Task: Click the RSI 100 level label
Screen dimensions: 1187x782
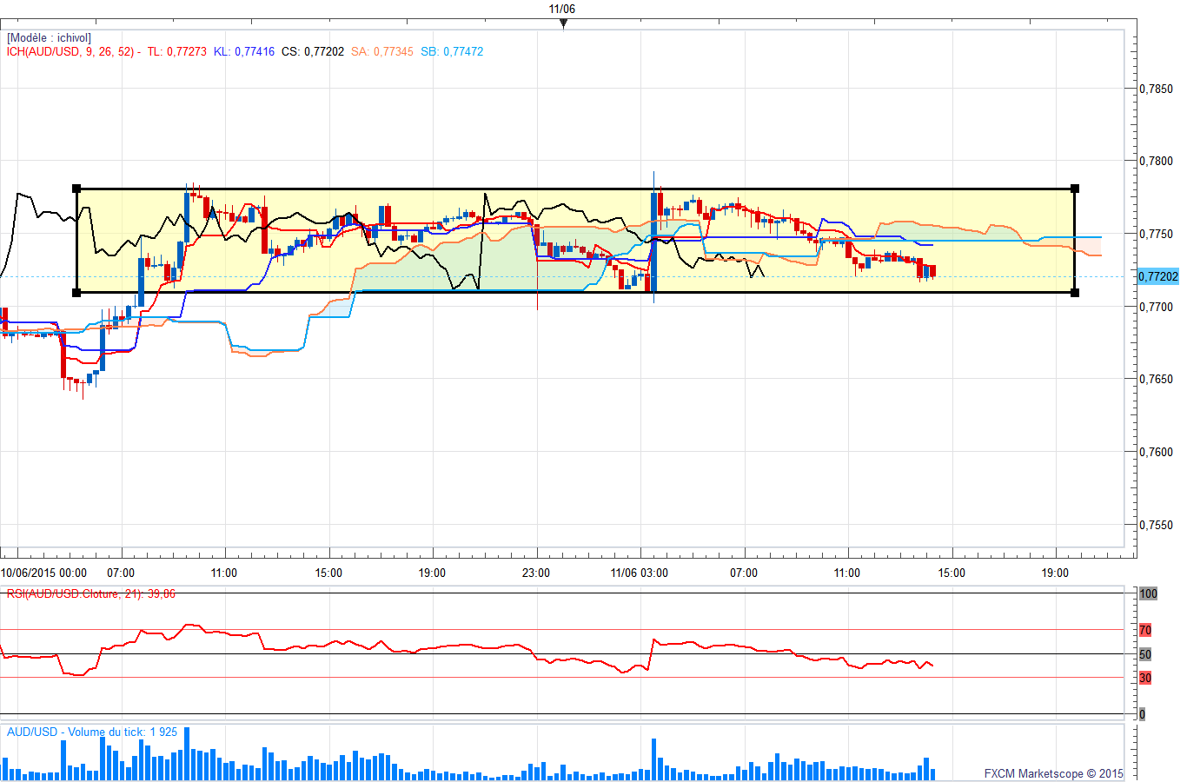Action: pos(1148,593)
